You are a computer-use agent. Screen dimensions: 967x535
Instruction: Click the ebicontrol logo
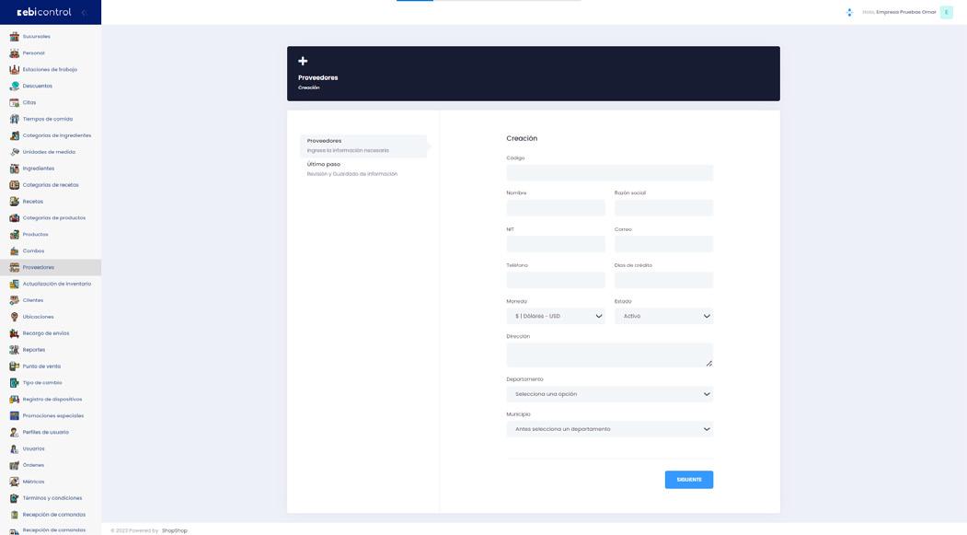pyautogui.click(x=44, y=12)
